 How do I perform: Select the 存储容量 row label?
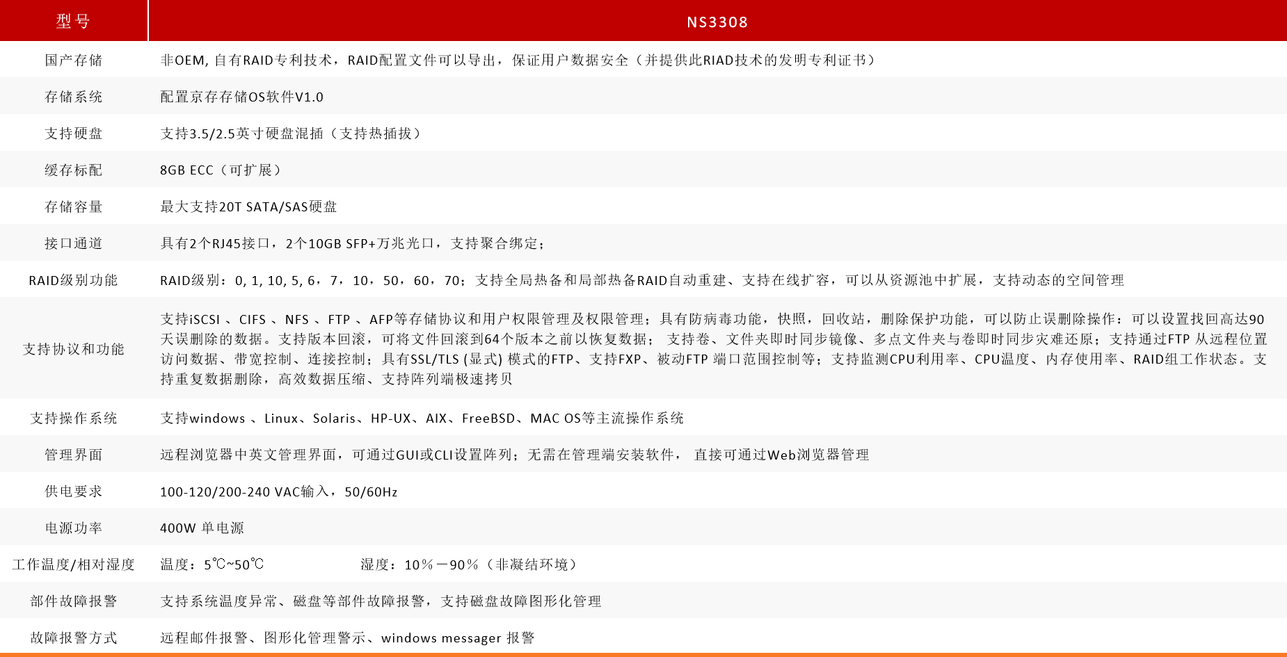[74, 206]
